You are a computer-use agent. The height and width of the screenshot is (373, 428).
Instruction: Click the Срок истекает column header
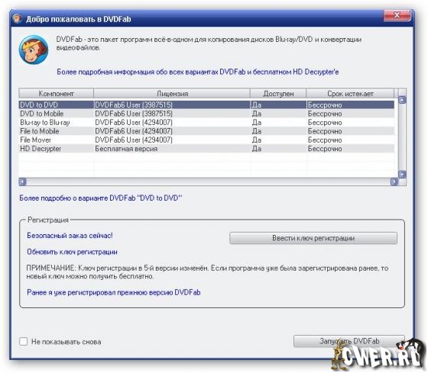[x=350, y=94]
